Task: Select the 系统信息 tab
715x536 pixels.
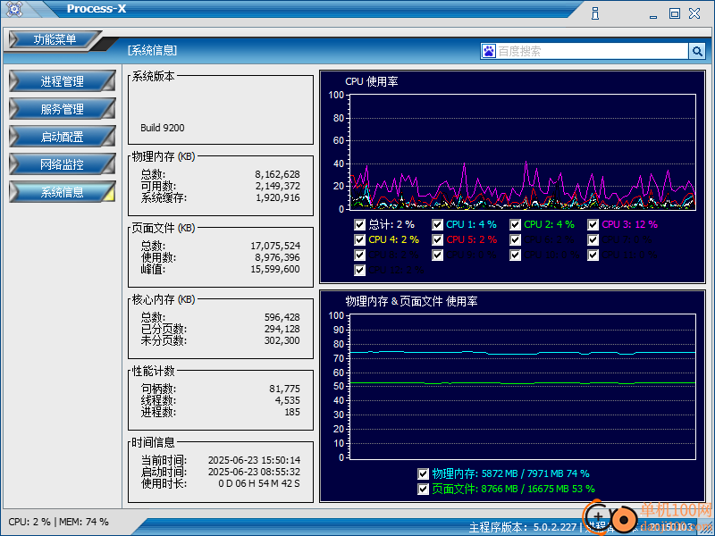Action: pos(63,192)
